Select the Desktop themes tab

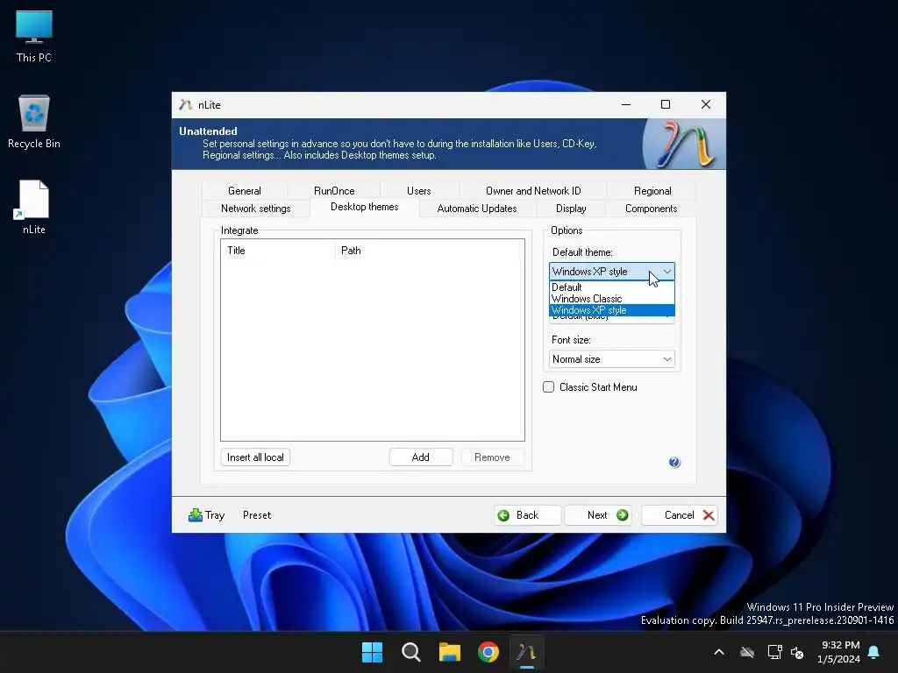point(364,207)
